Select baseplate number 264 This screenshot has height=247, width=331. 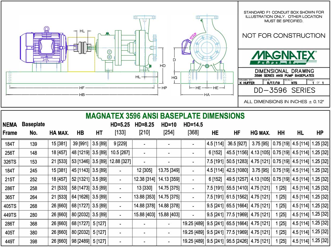pyautogui.click(x=33, y=197)
